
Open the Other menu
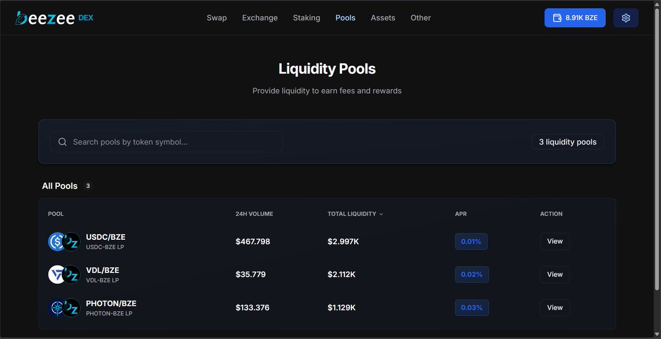point(420,18)
